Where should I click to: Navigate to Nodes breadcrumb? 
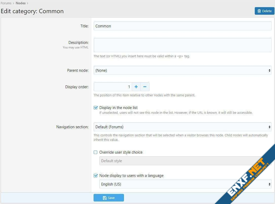click(x=21, y=3)
